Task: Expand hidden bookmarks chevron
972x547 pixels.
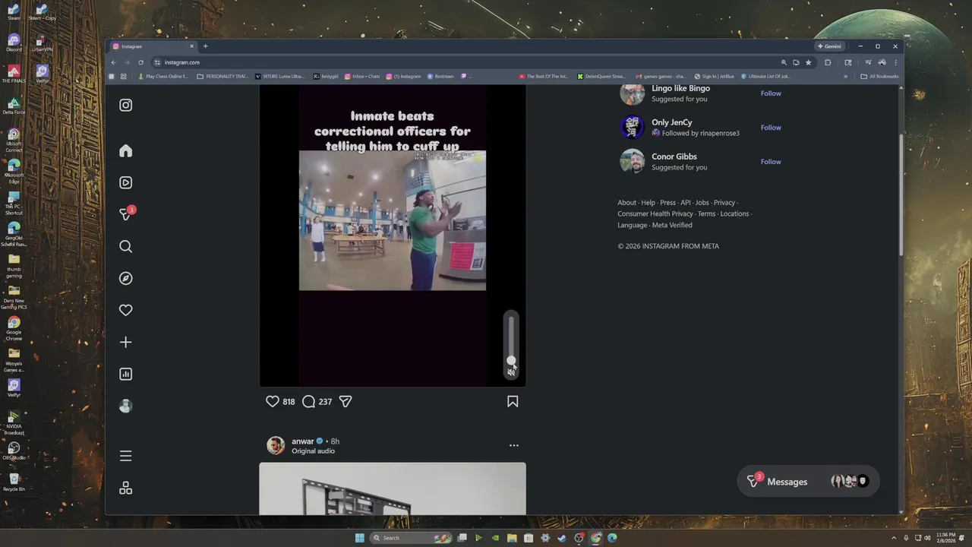Action: tap(845, 76)
